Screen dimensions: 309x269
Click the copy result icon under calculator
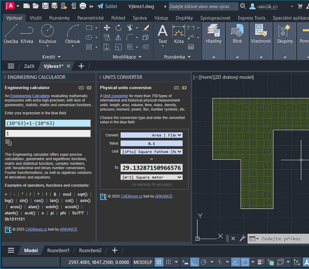point(8,143)
